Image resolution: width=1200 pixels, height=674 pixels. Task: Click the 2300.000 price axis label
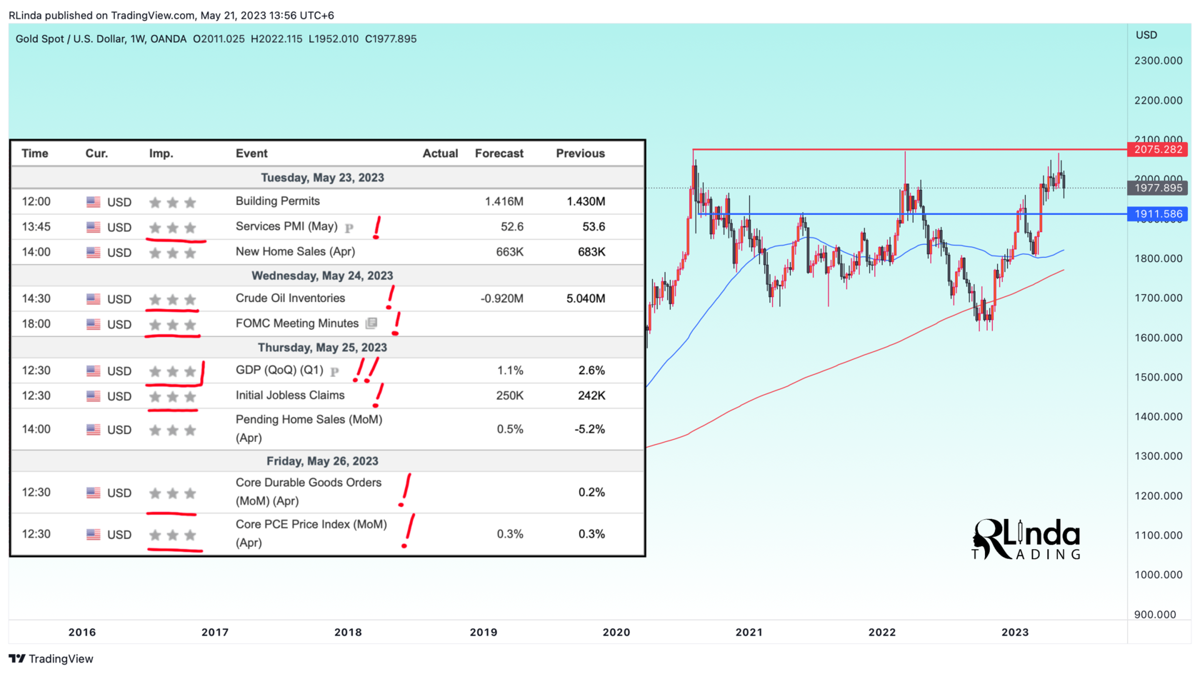[1159, 61]
